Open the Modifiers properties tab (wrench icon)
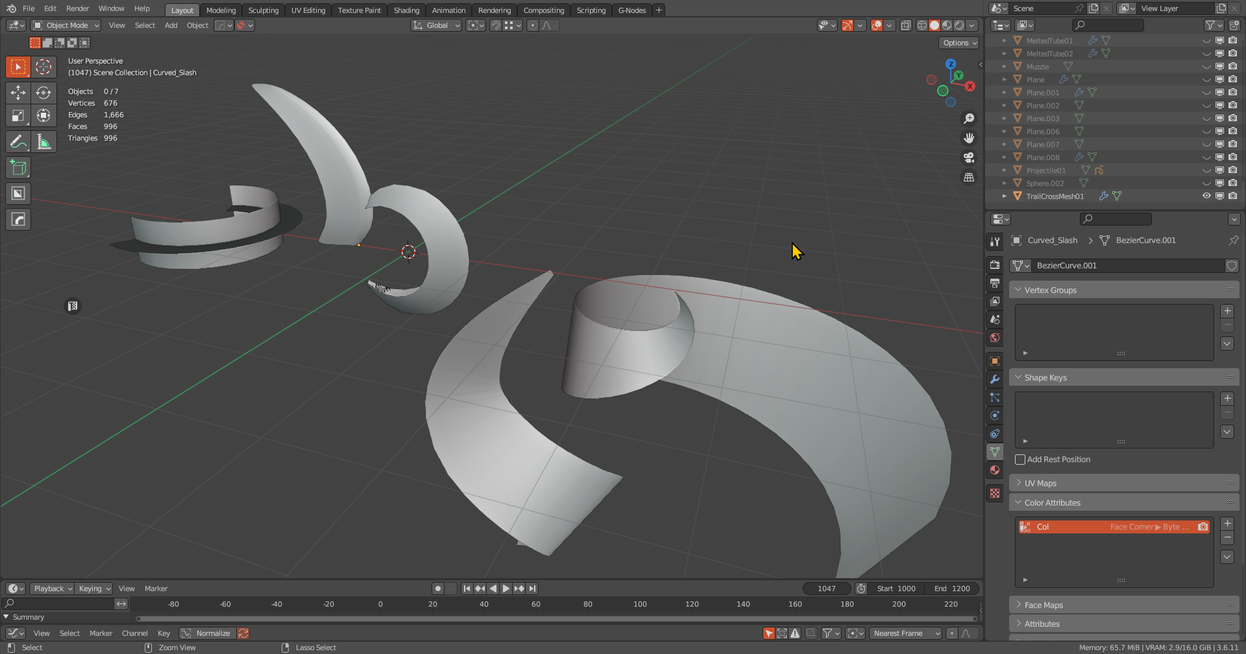The width and height of the screenshot is (1246, 654). (x=995, y=379)
